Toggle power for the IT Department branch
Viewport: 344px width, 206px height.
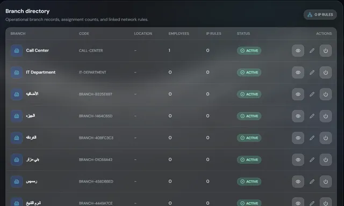(x=326, y=72)
